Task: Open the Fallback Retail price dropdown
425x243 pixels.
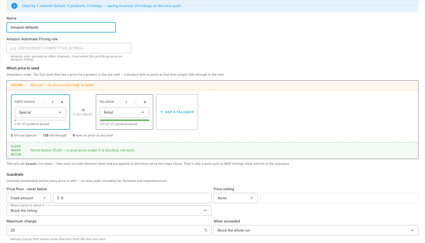Action: click(124, 112)
